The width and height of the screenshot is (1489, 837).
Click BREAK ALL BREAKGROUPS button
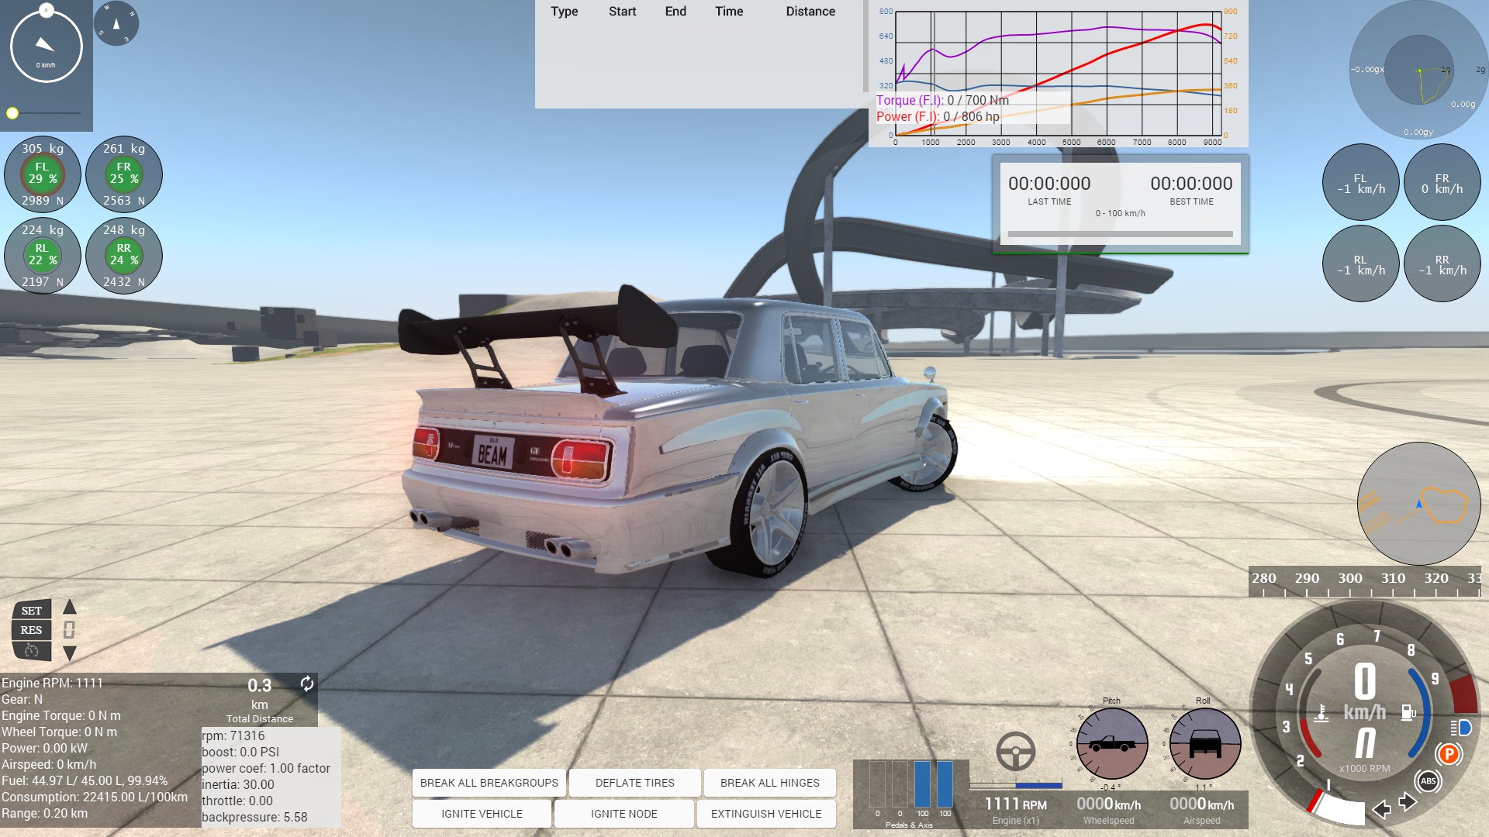click(489, 783)
